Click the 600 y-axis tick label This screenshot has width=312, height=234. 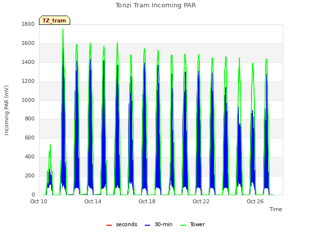[30, 137]
